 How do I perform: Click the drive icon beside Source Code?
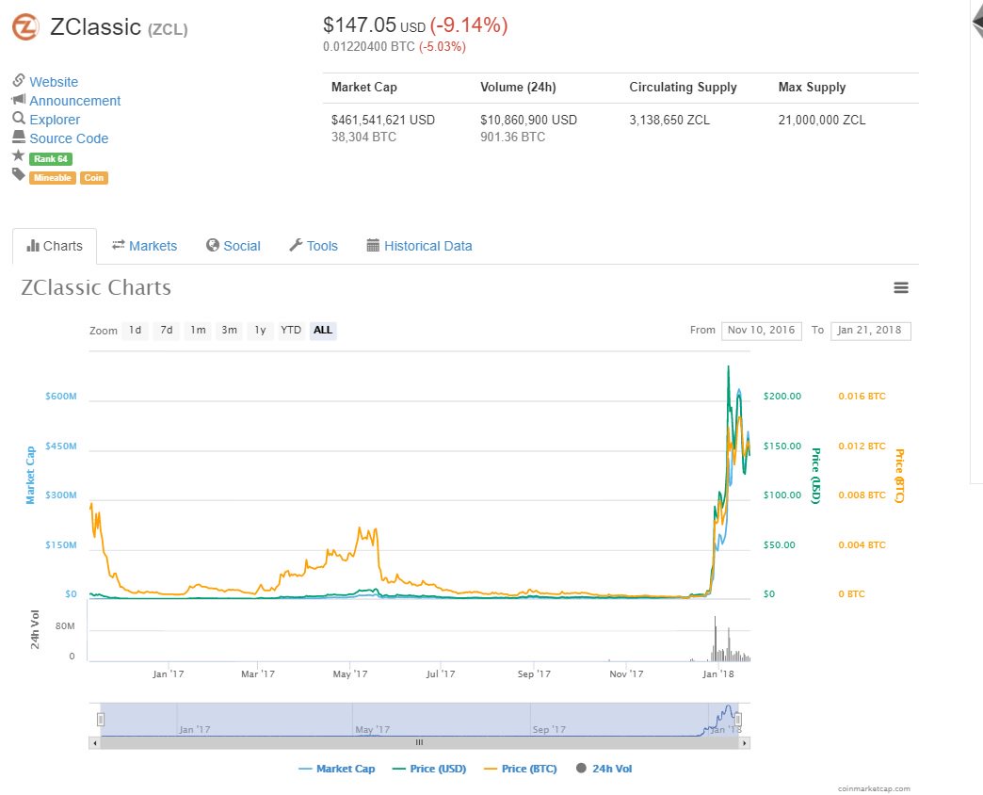pyautogui.click(x=19, y=137)
